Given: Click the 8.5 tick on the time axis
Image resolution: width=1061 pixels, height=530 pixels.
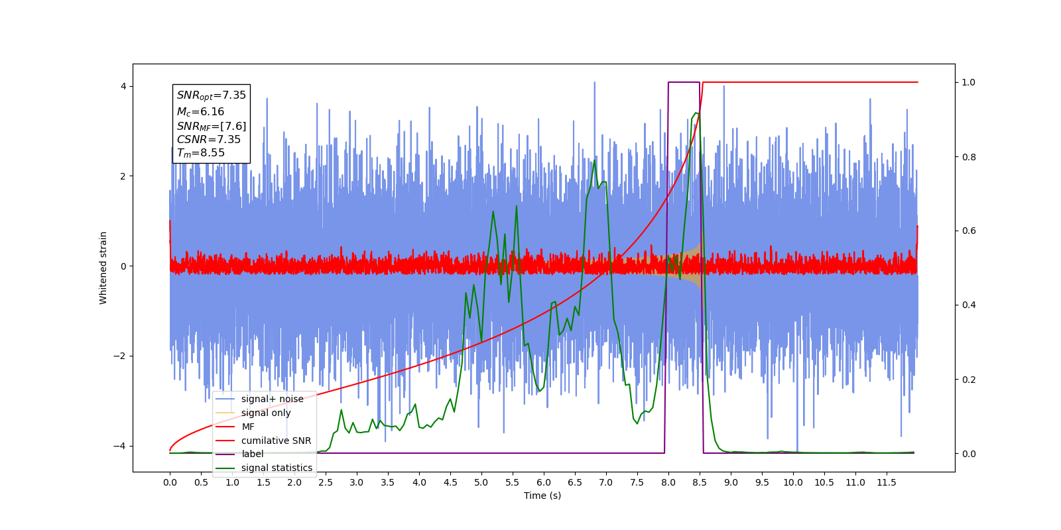Looking at the screenshot, I should click(700, 482).
